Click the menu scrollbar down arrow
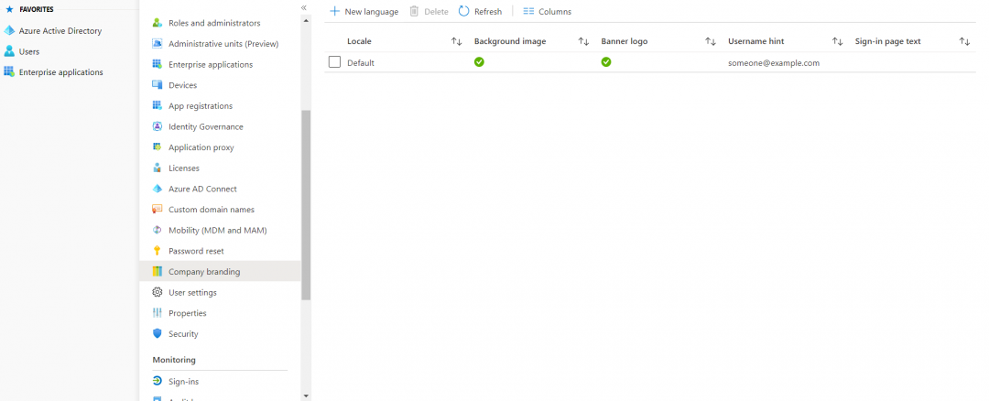 306,396
